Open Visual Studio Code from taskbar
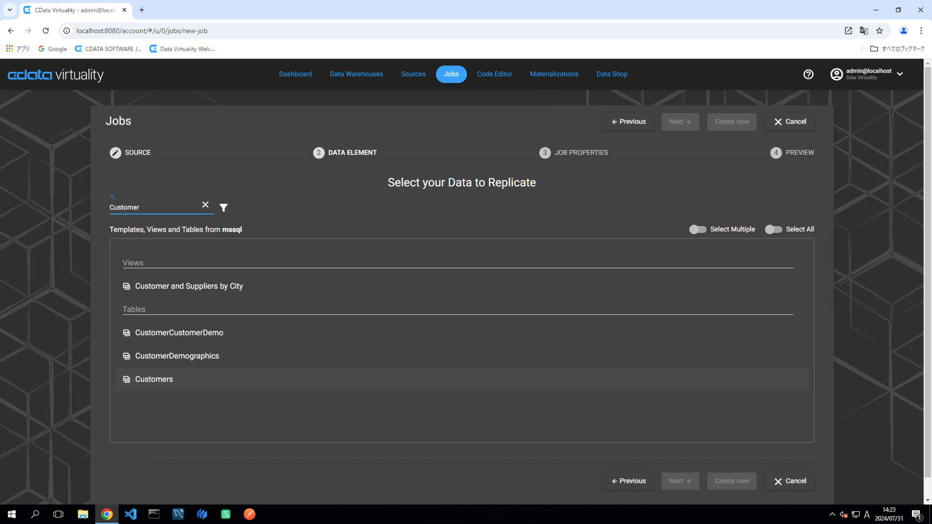The image size is (932, 524). tap(131, 514)
